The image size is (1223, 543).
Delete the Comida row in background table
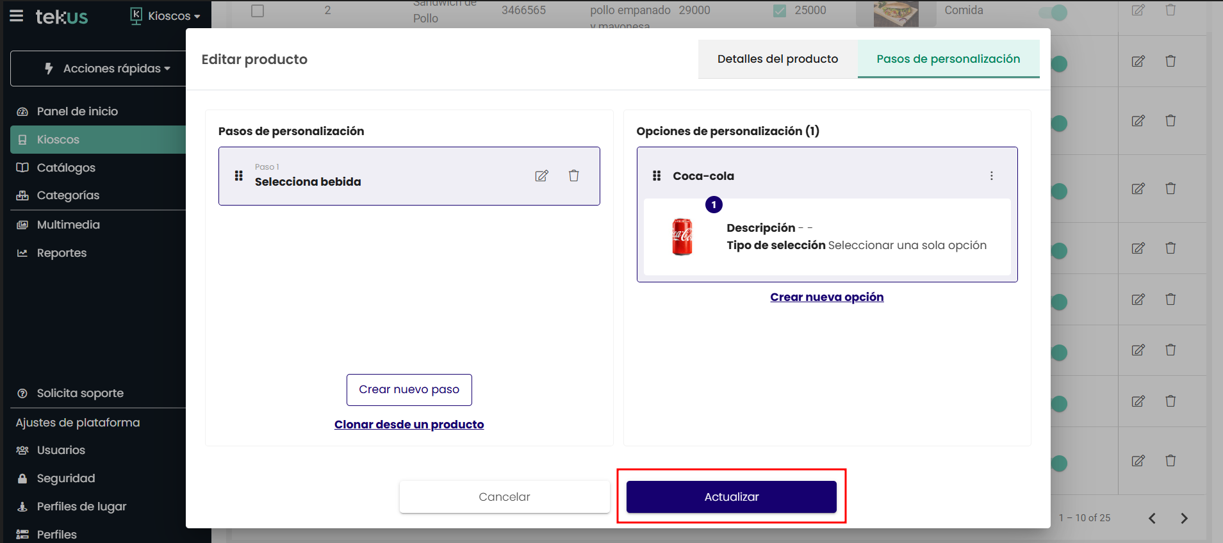[1170, 10]
